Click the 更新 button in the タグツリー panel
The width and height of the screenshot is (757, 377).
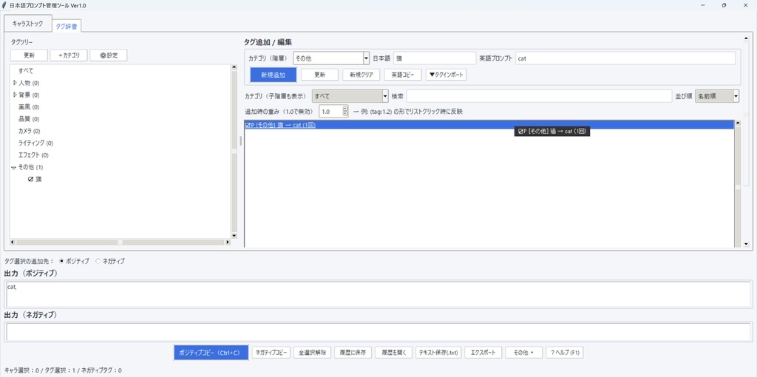[x=29, y=55]
